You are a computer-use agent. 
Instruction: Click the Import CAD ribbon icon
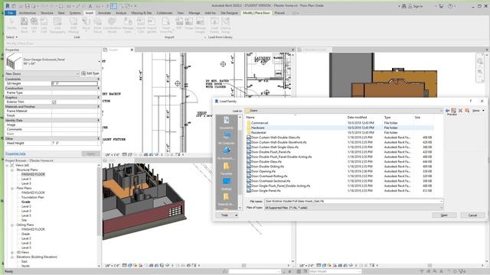click(141, 25)
